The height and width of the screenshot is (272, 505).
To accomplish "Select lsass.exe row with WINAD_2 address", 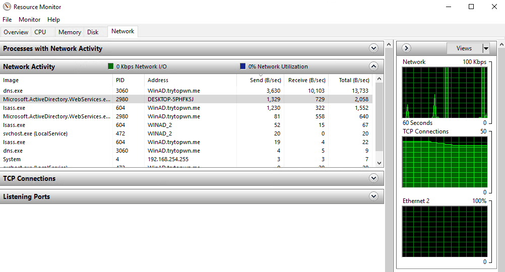I will click(186, 125).
